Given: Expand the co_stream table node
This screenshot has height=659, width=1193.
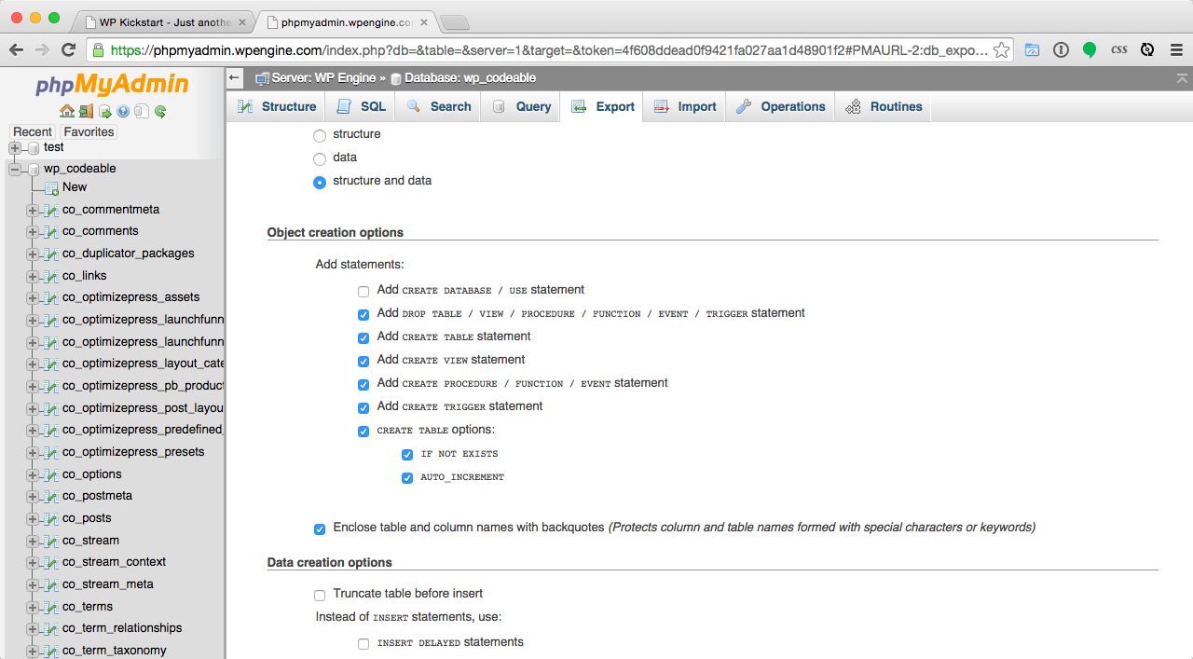Looking at the screenshot, I should pos(33,542).
